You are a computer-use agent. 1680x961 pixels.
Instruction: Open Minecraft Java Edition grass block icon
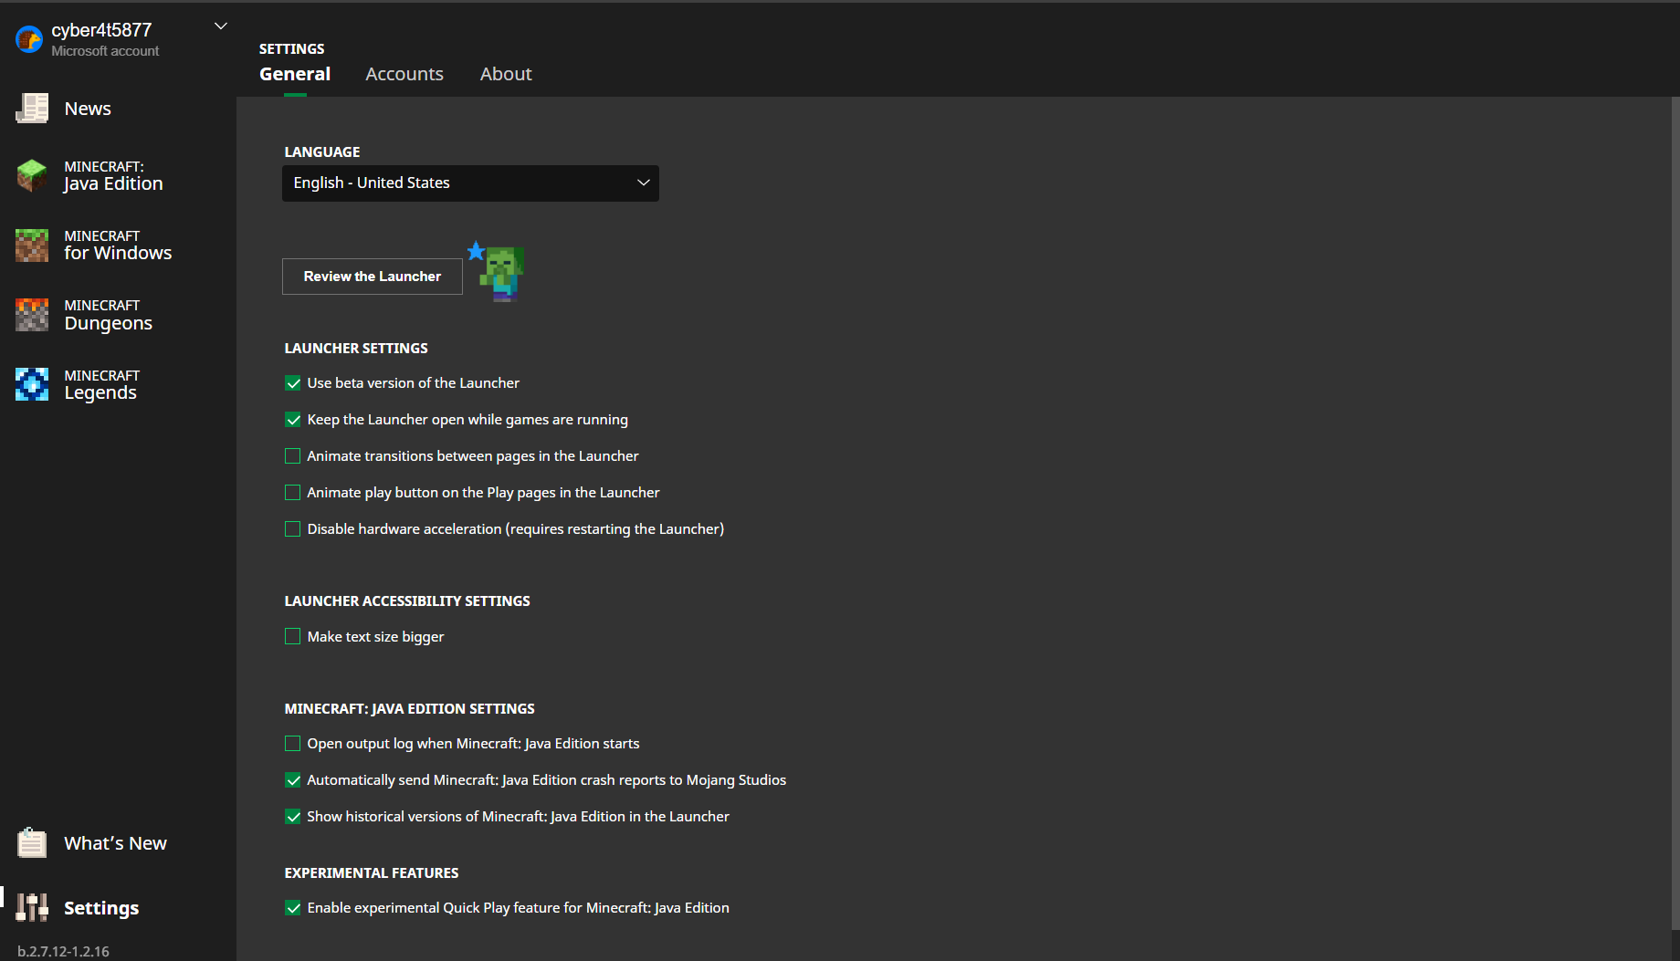(x=32, y=175)
